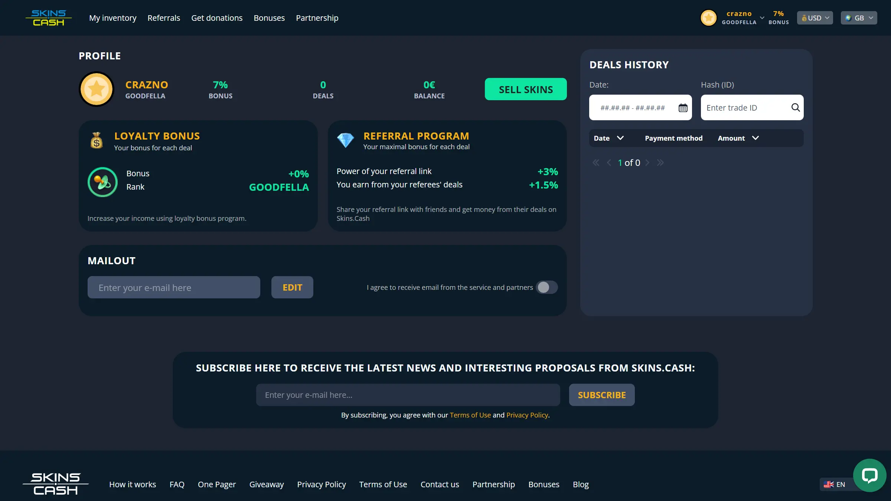Image resolution: width=891 pixels, height=501 pixels.
Task: Click the search magnifier in Hash ID field
Action: click(x=795, y=108)
